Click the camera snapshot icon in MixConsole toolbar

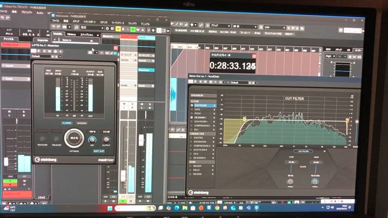pos(107,28)
